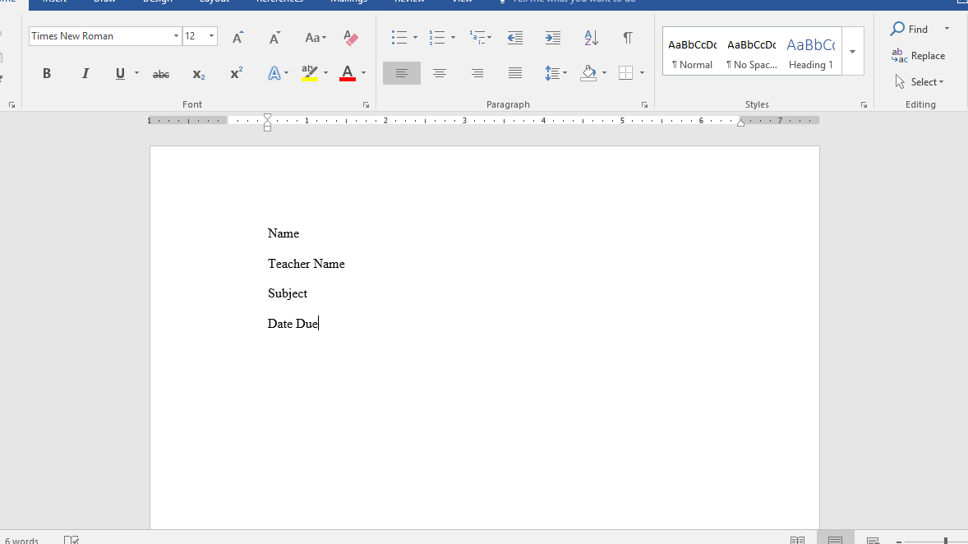Click the Replace button

(x=918, y=55)
